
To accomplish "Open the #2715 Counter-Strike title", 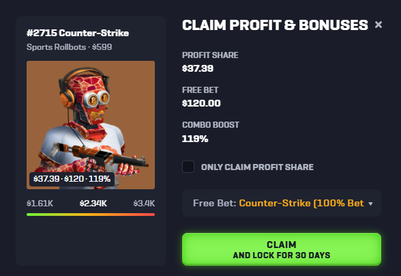I will point(78,33).
